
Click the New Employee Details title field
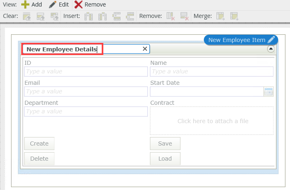click(x=86, y=49)
